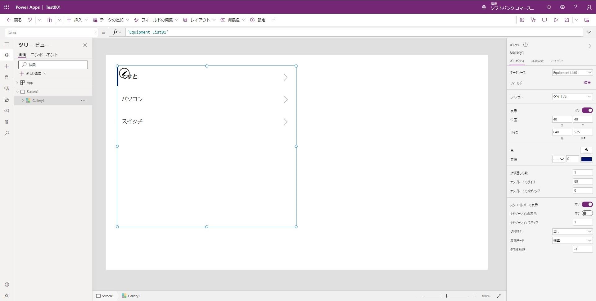Select Screen1 in the tree view
The image size is (596, 301).
click(32, 92)
